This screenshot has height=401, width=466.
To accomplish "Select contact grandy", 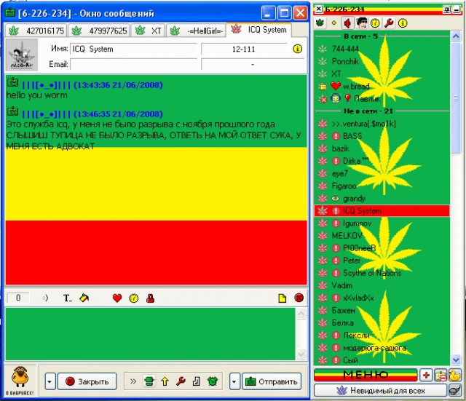I will 382,198.
